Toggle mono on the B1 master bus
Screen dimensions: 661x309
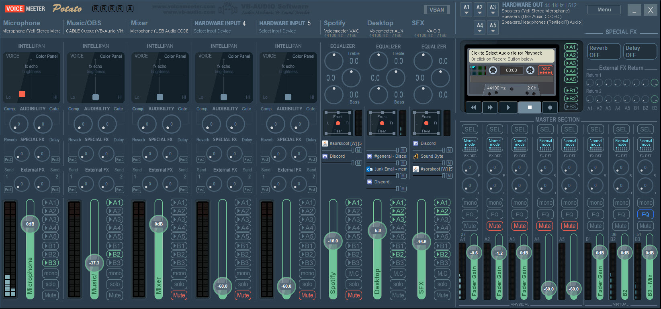click(x=596, y=203)
